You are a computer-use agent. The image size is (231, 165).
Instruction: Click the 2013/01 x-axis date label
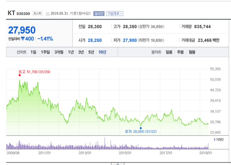85,153
